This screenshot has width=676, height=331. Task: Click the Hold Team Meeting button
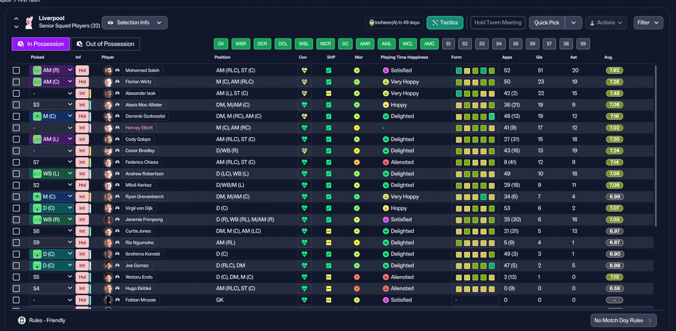click(497, 23)
